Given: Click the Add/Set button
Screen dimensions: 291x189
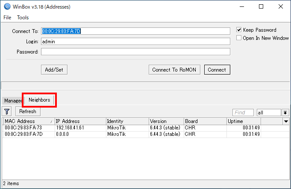Looking at the screenshot, I should [x=54, y=70].
